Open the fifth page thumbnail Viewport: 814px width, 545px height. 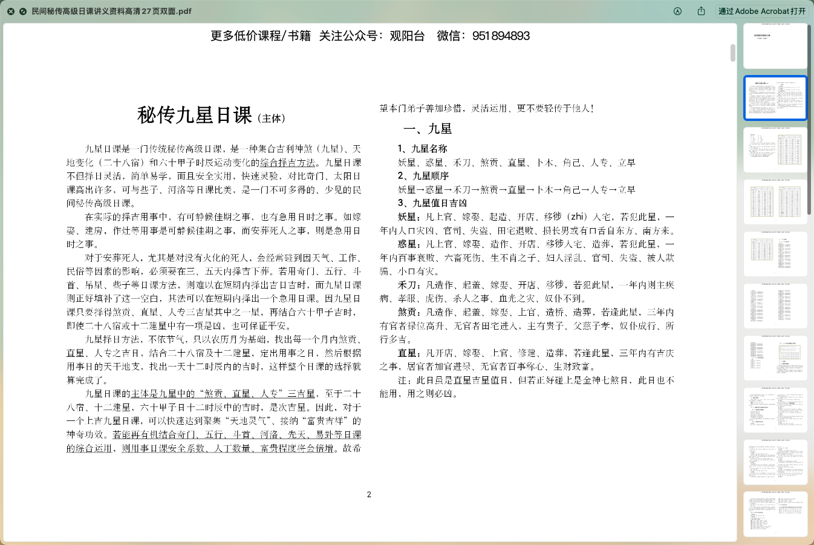pyautogui.click(x=775, y=254)
